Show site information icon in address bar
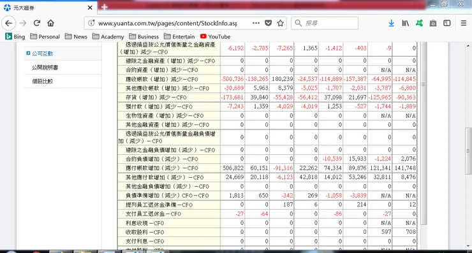 [91, 23]
